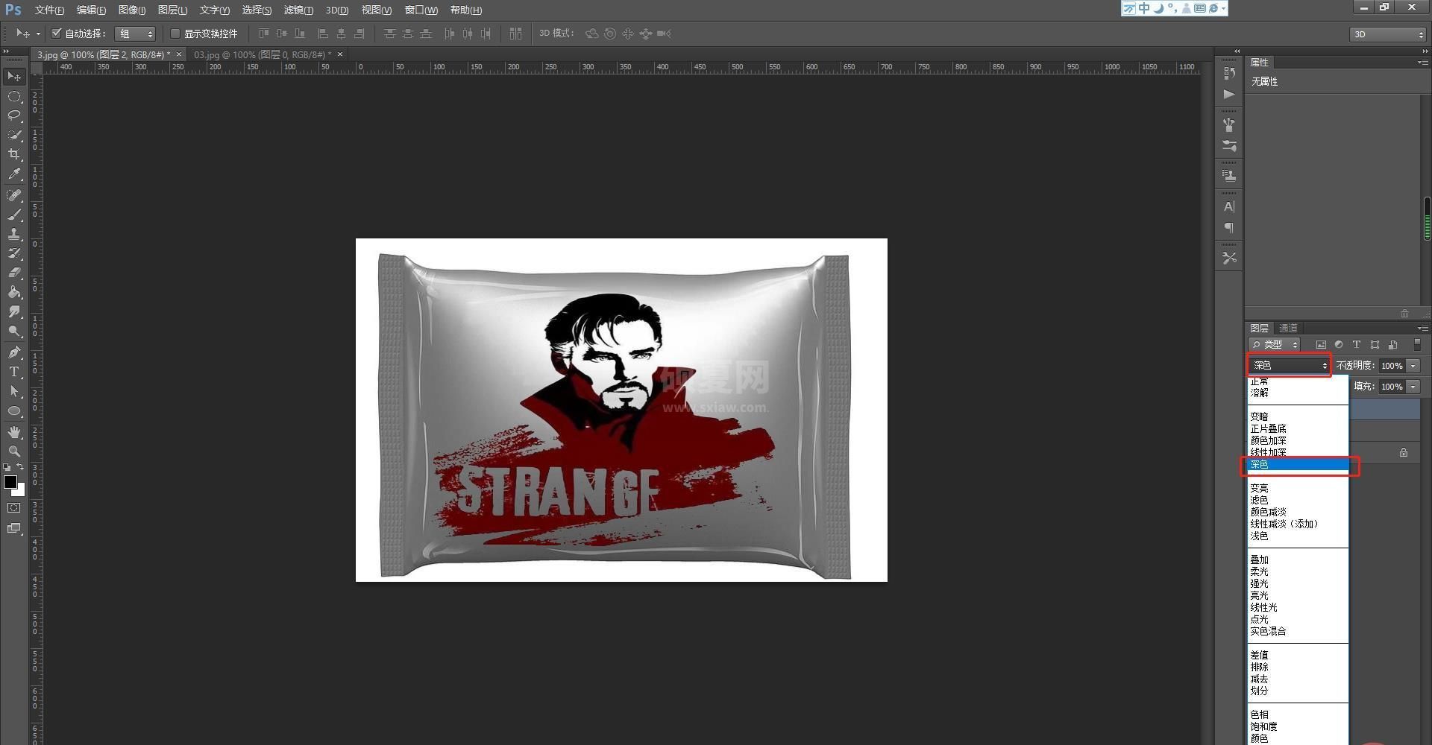Open the blend mode dropdown showing 深色
1432x745 pixels.
(x=1290, y=365)
